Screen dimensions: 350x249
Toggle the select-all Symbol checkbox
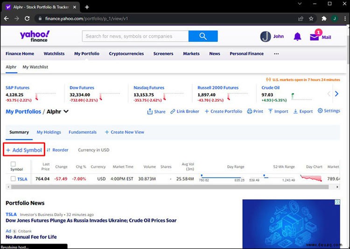13,164
